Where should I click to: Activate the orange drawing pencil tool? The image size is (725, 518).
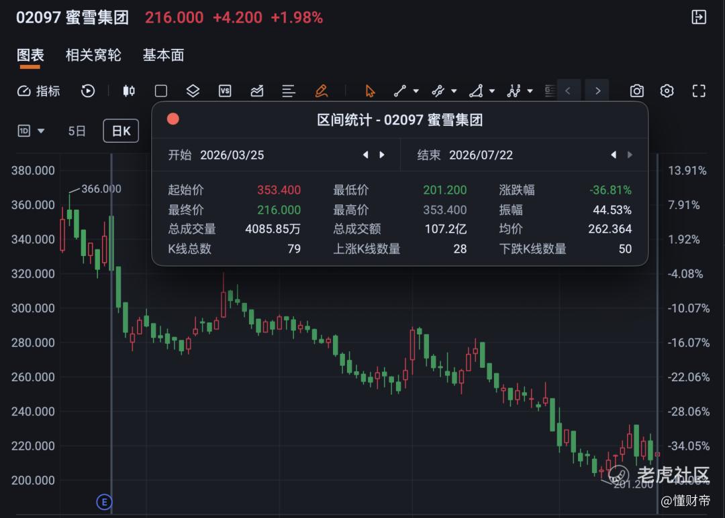tap(322, 91)
